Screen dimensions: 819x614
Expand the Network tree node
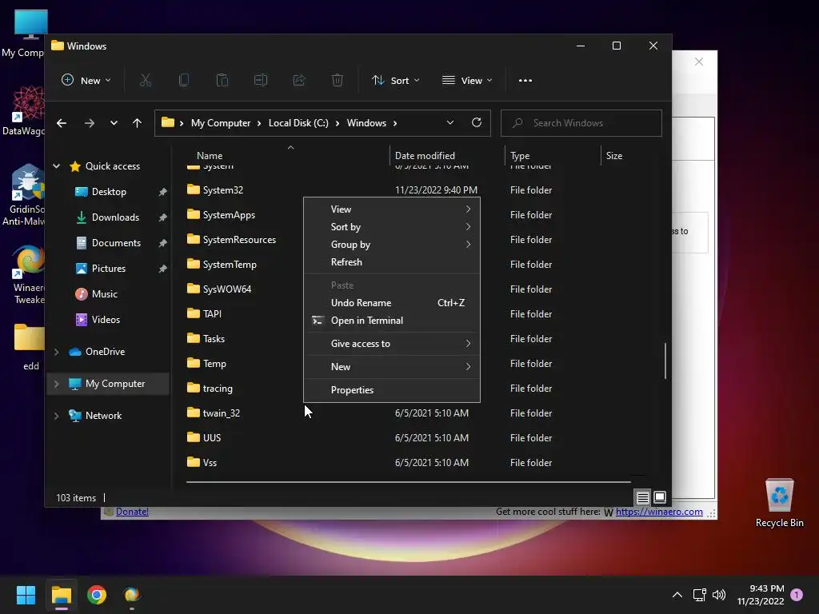57,416
